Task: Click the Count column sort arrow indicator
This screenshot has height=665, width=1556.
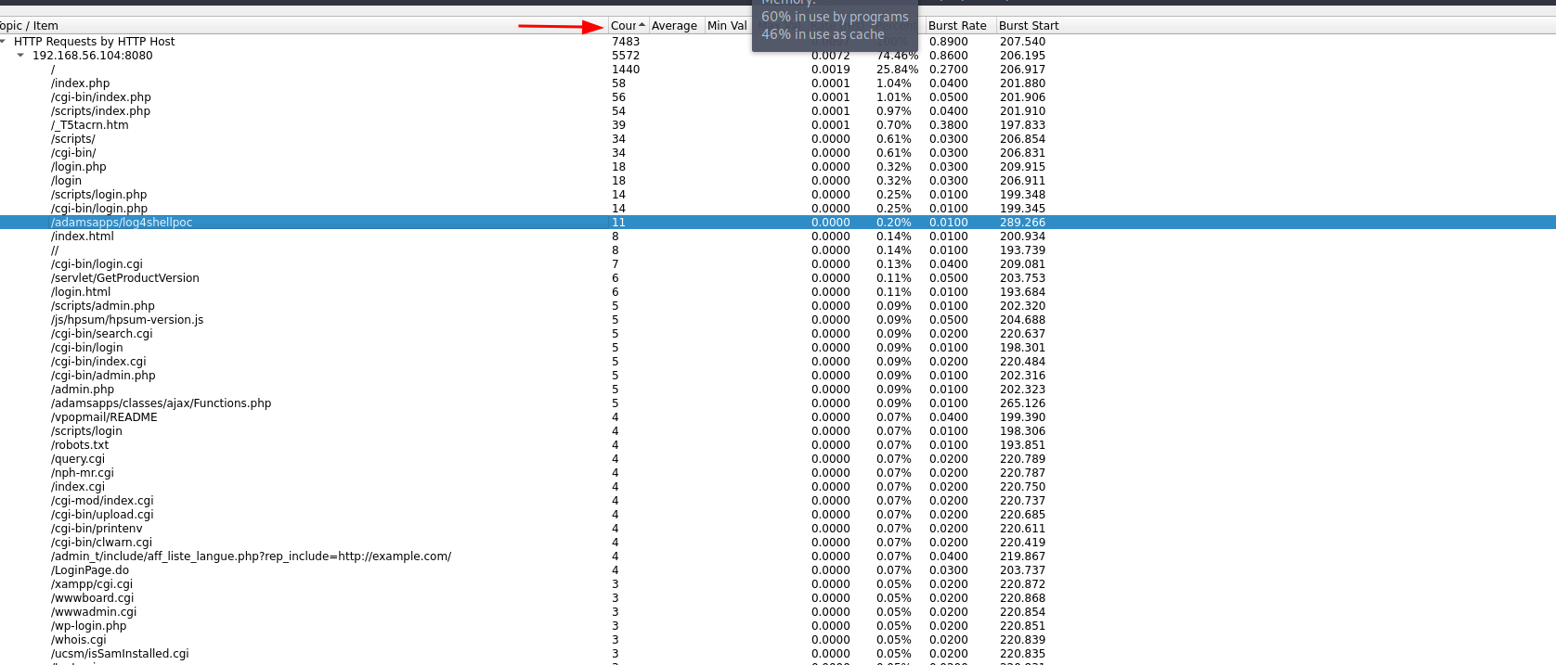Action: (642, 25)
